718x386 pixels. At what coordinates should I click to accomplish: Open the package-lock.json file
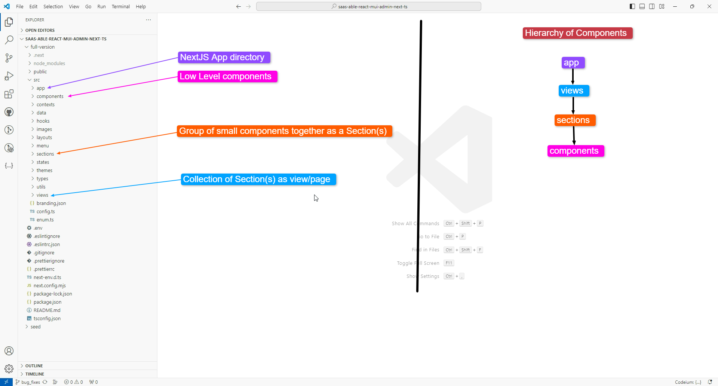pos(88,294)
